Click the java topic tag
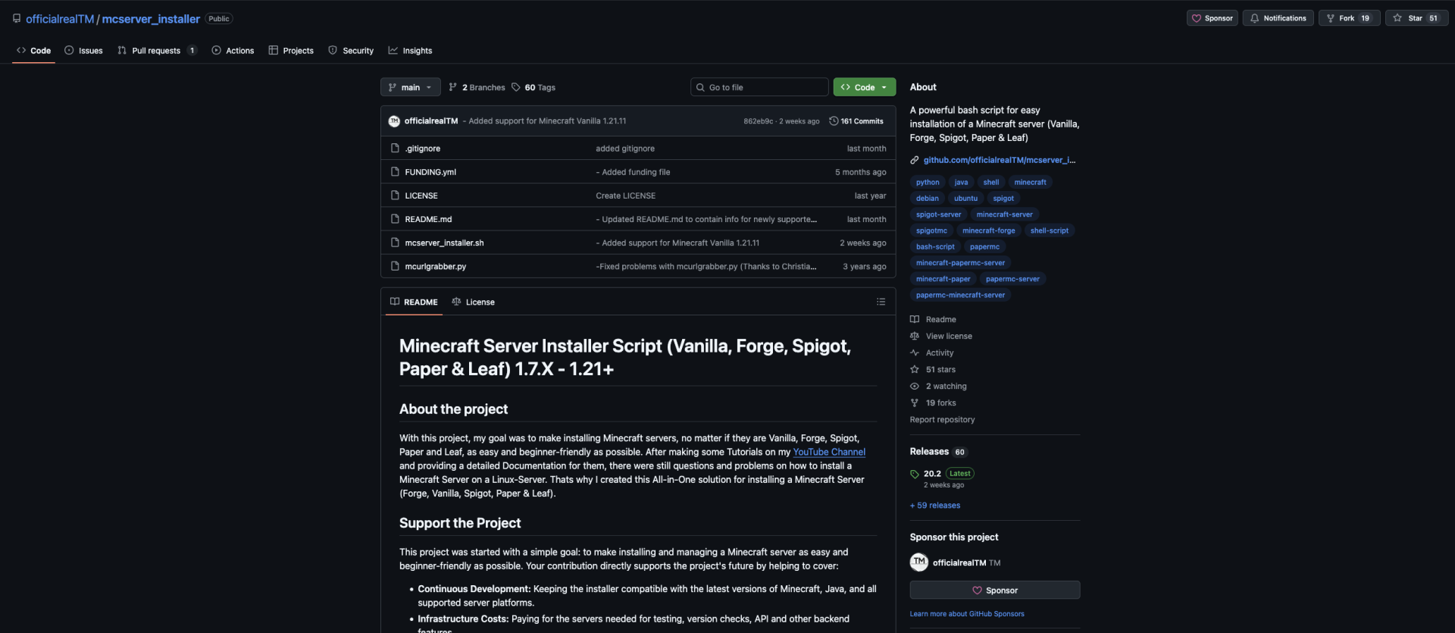The width and height of the screenshot is (1455, 633). pyautogui.click(x=961, y=183)
